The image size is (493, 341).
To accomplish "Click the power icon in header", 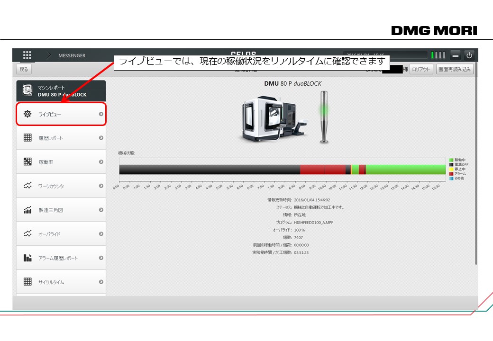I will pyautogui.click(x=469, y=55).
